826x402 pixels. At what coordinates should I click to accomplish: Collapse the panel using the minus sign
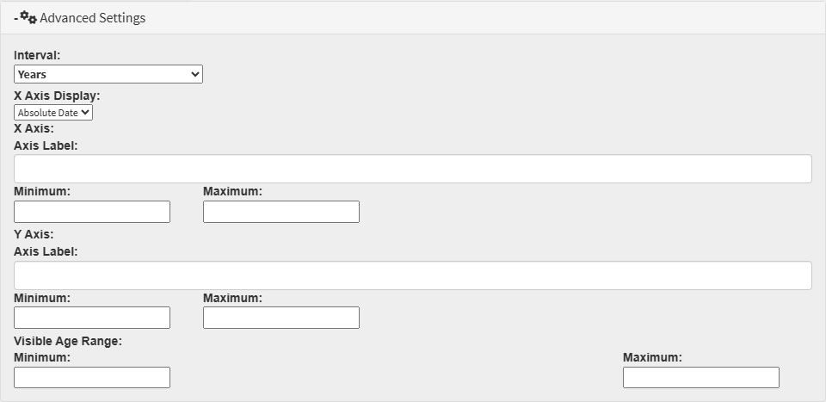15,18
